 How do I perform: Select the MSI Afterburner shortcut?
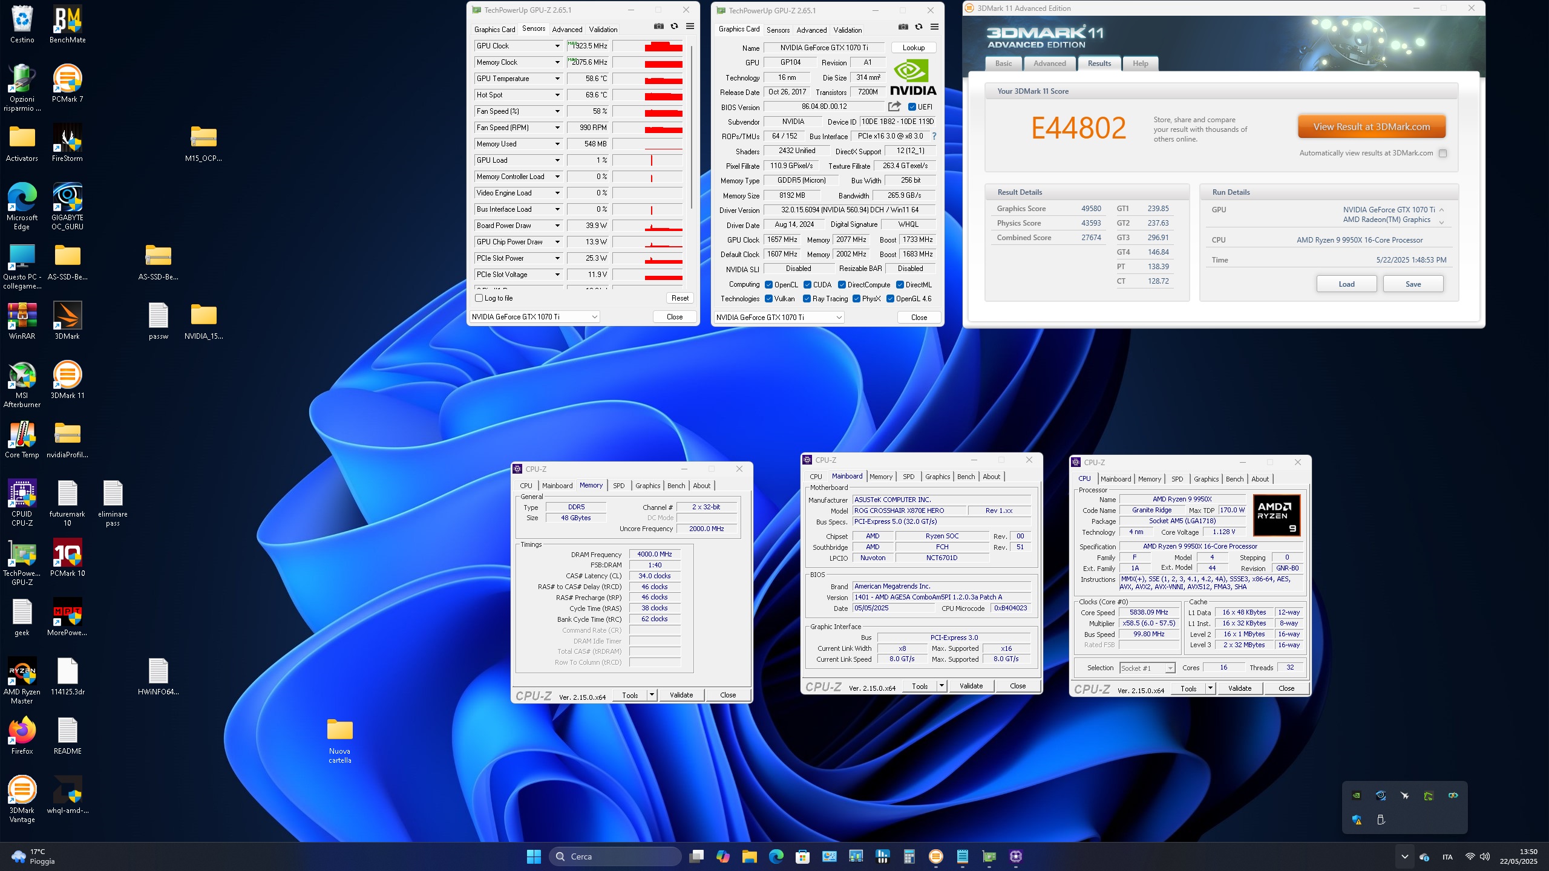click(x=22, y=384)
